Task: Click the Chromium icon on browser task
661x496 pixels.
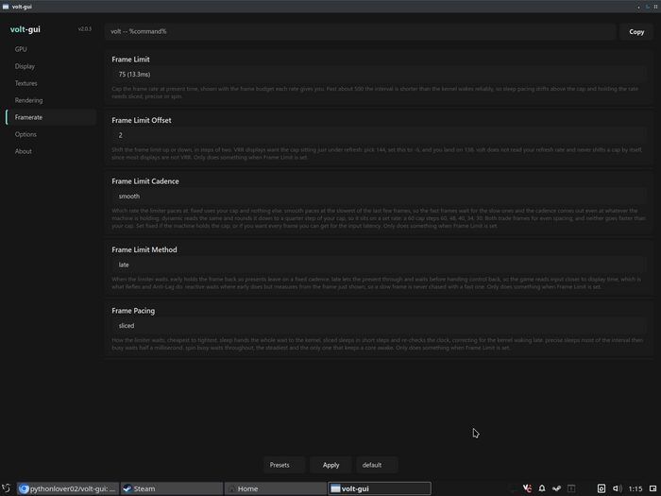Action: pos(24,488)
